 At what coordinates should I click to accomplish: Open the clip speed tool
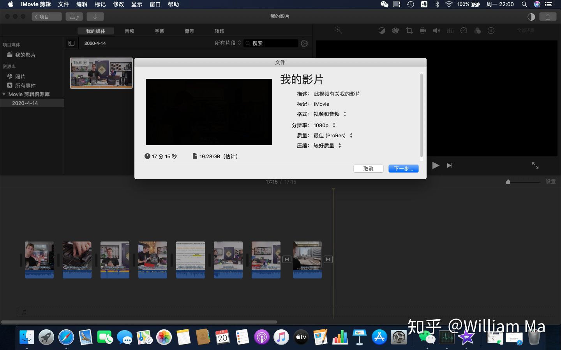point(464,30)
